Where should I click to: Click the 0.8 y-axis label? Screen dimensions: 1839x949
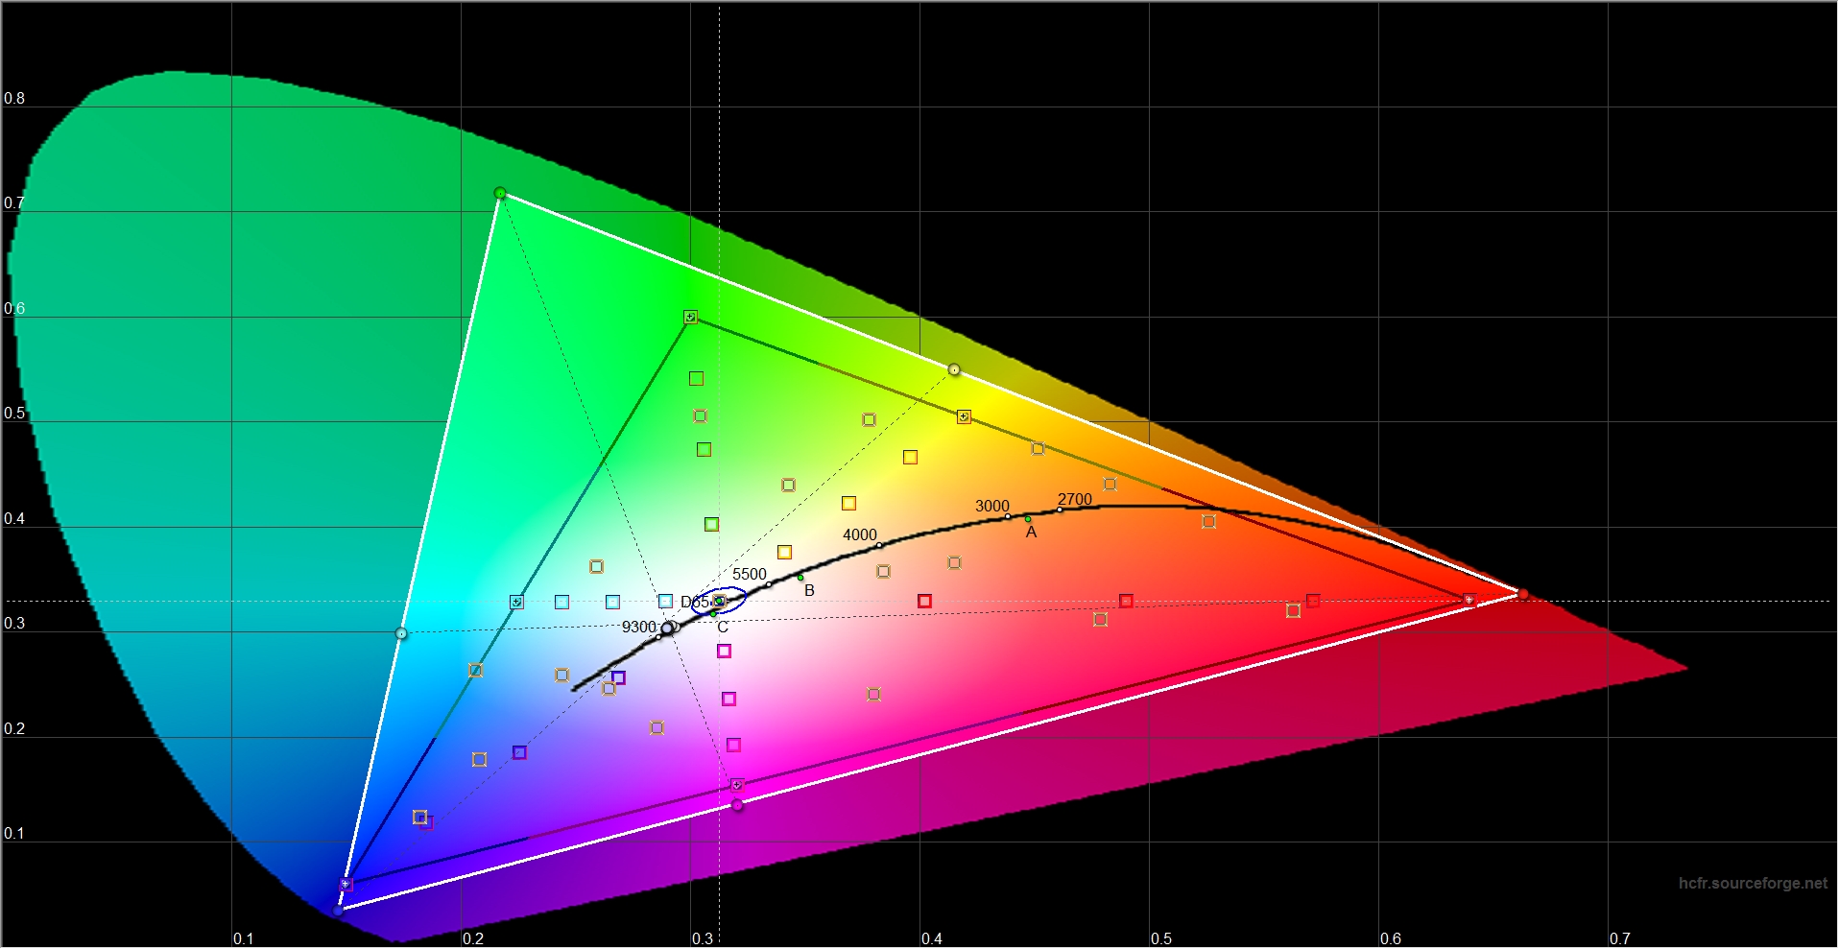(14, 99)
